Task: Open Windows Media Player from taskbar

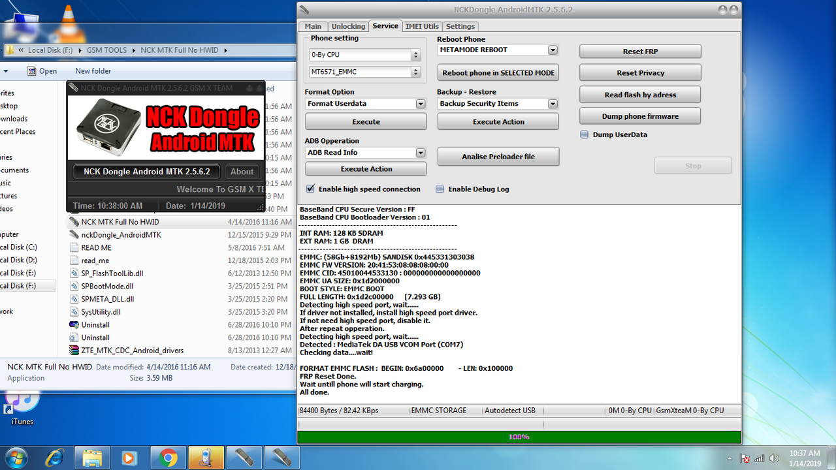Action: [x=129, y=458]
